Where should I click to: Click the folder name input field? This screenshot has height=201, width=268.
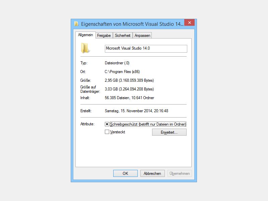click(146, 49)
